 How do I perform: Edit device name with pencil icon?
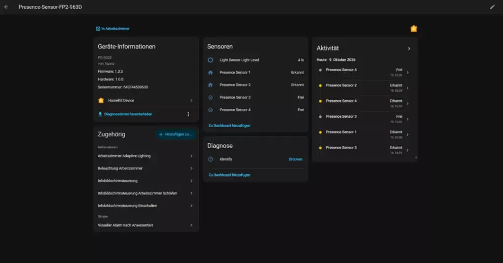492,7
